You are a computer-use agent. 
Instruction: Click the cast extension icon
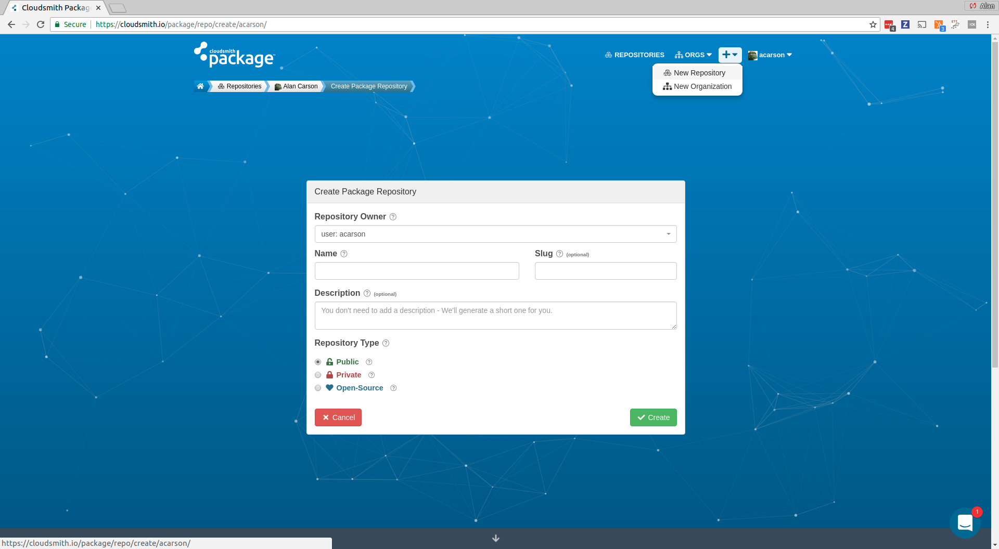(x=921, y=24)
